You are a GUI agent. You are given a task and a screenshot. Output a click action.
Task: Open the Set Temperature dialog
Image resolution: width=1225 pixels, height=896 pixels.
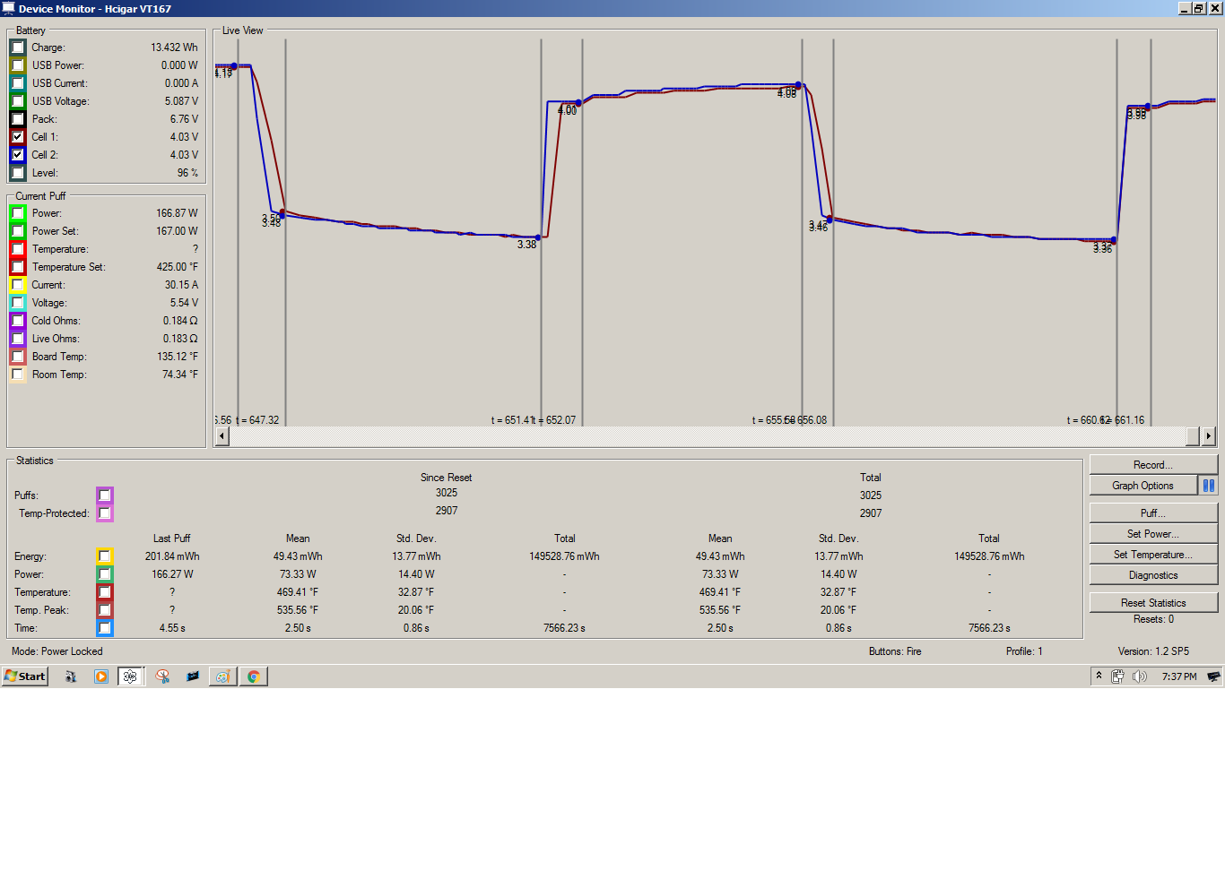click(x=1153, y=555)
